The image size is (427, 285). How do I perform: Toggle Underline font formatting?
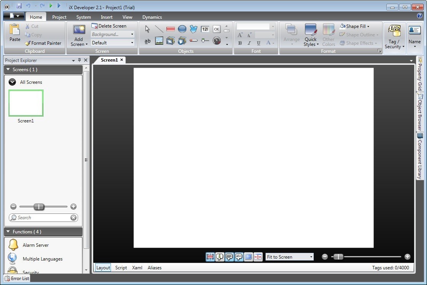click(x=258, y=43)
